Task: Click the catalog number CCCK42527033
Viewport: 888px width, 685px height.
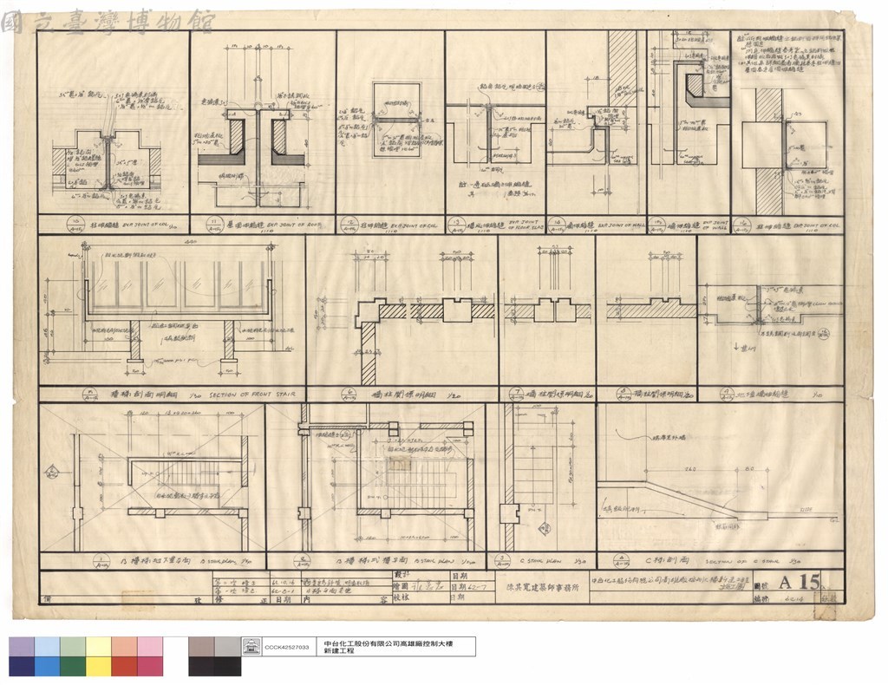Action: (x=287, y=647)
